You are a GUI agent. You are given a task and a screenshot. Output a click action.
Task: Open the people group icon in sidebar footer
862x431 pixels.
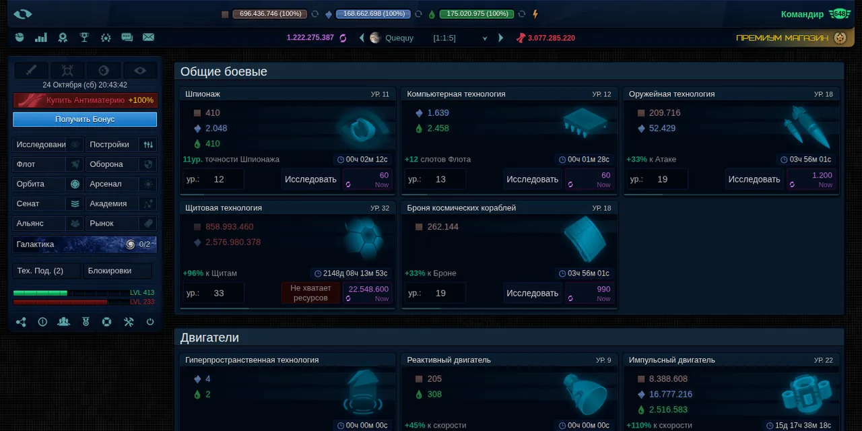[x=64, y=322]
